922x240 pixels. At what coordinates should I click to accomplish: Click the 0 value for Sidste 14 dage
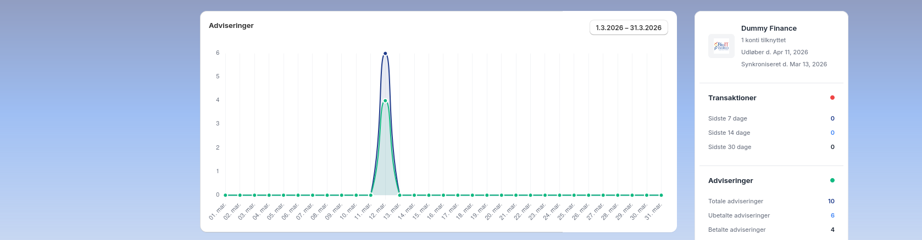coord(832,133)
